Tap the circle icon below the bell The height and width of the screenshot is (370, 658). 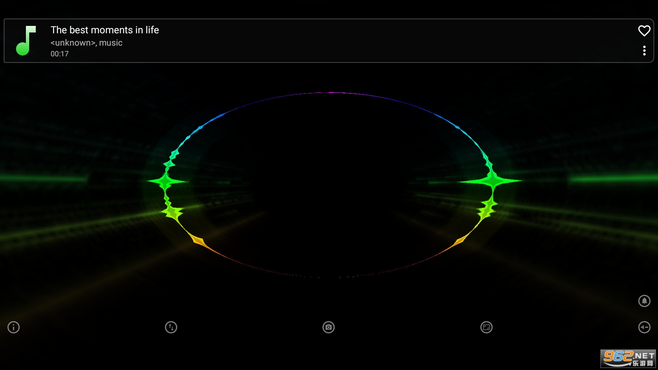(x=644, y=327)
